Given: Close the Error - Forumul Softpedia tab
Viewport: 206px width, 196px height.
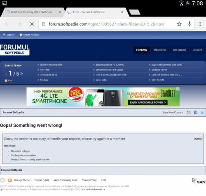Looking at the screenshot, I should tap(122, 12).
